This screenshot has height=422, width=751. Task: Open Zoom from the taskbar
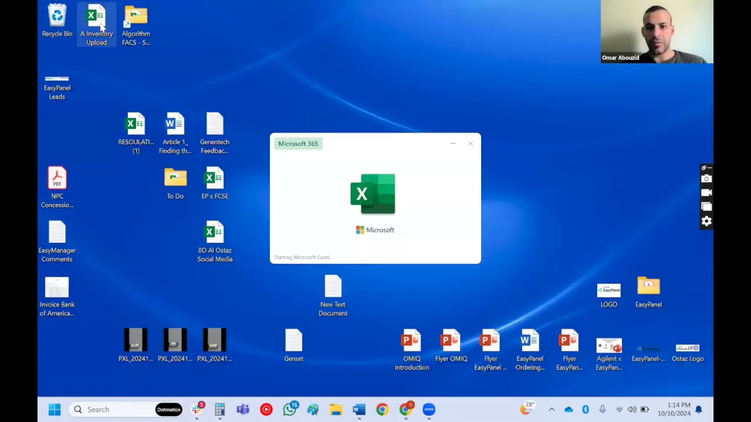[429, 410]
